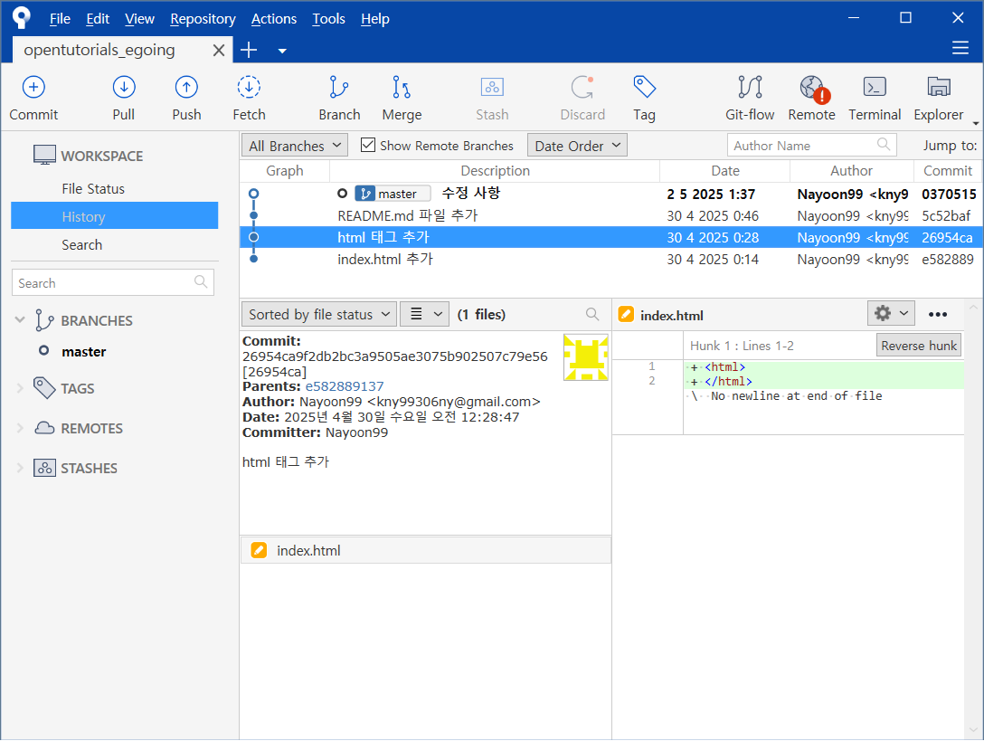984x741 pixels.
Task: Open parent commit link e582889137
Action: [344, 386]
